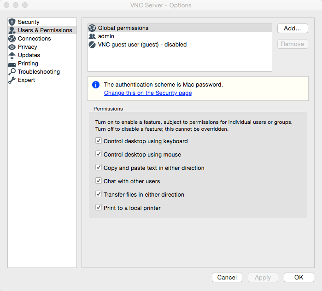Click the Security shield icon
The width and height of the screenshot is (322, 291).
(12, 22)
